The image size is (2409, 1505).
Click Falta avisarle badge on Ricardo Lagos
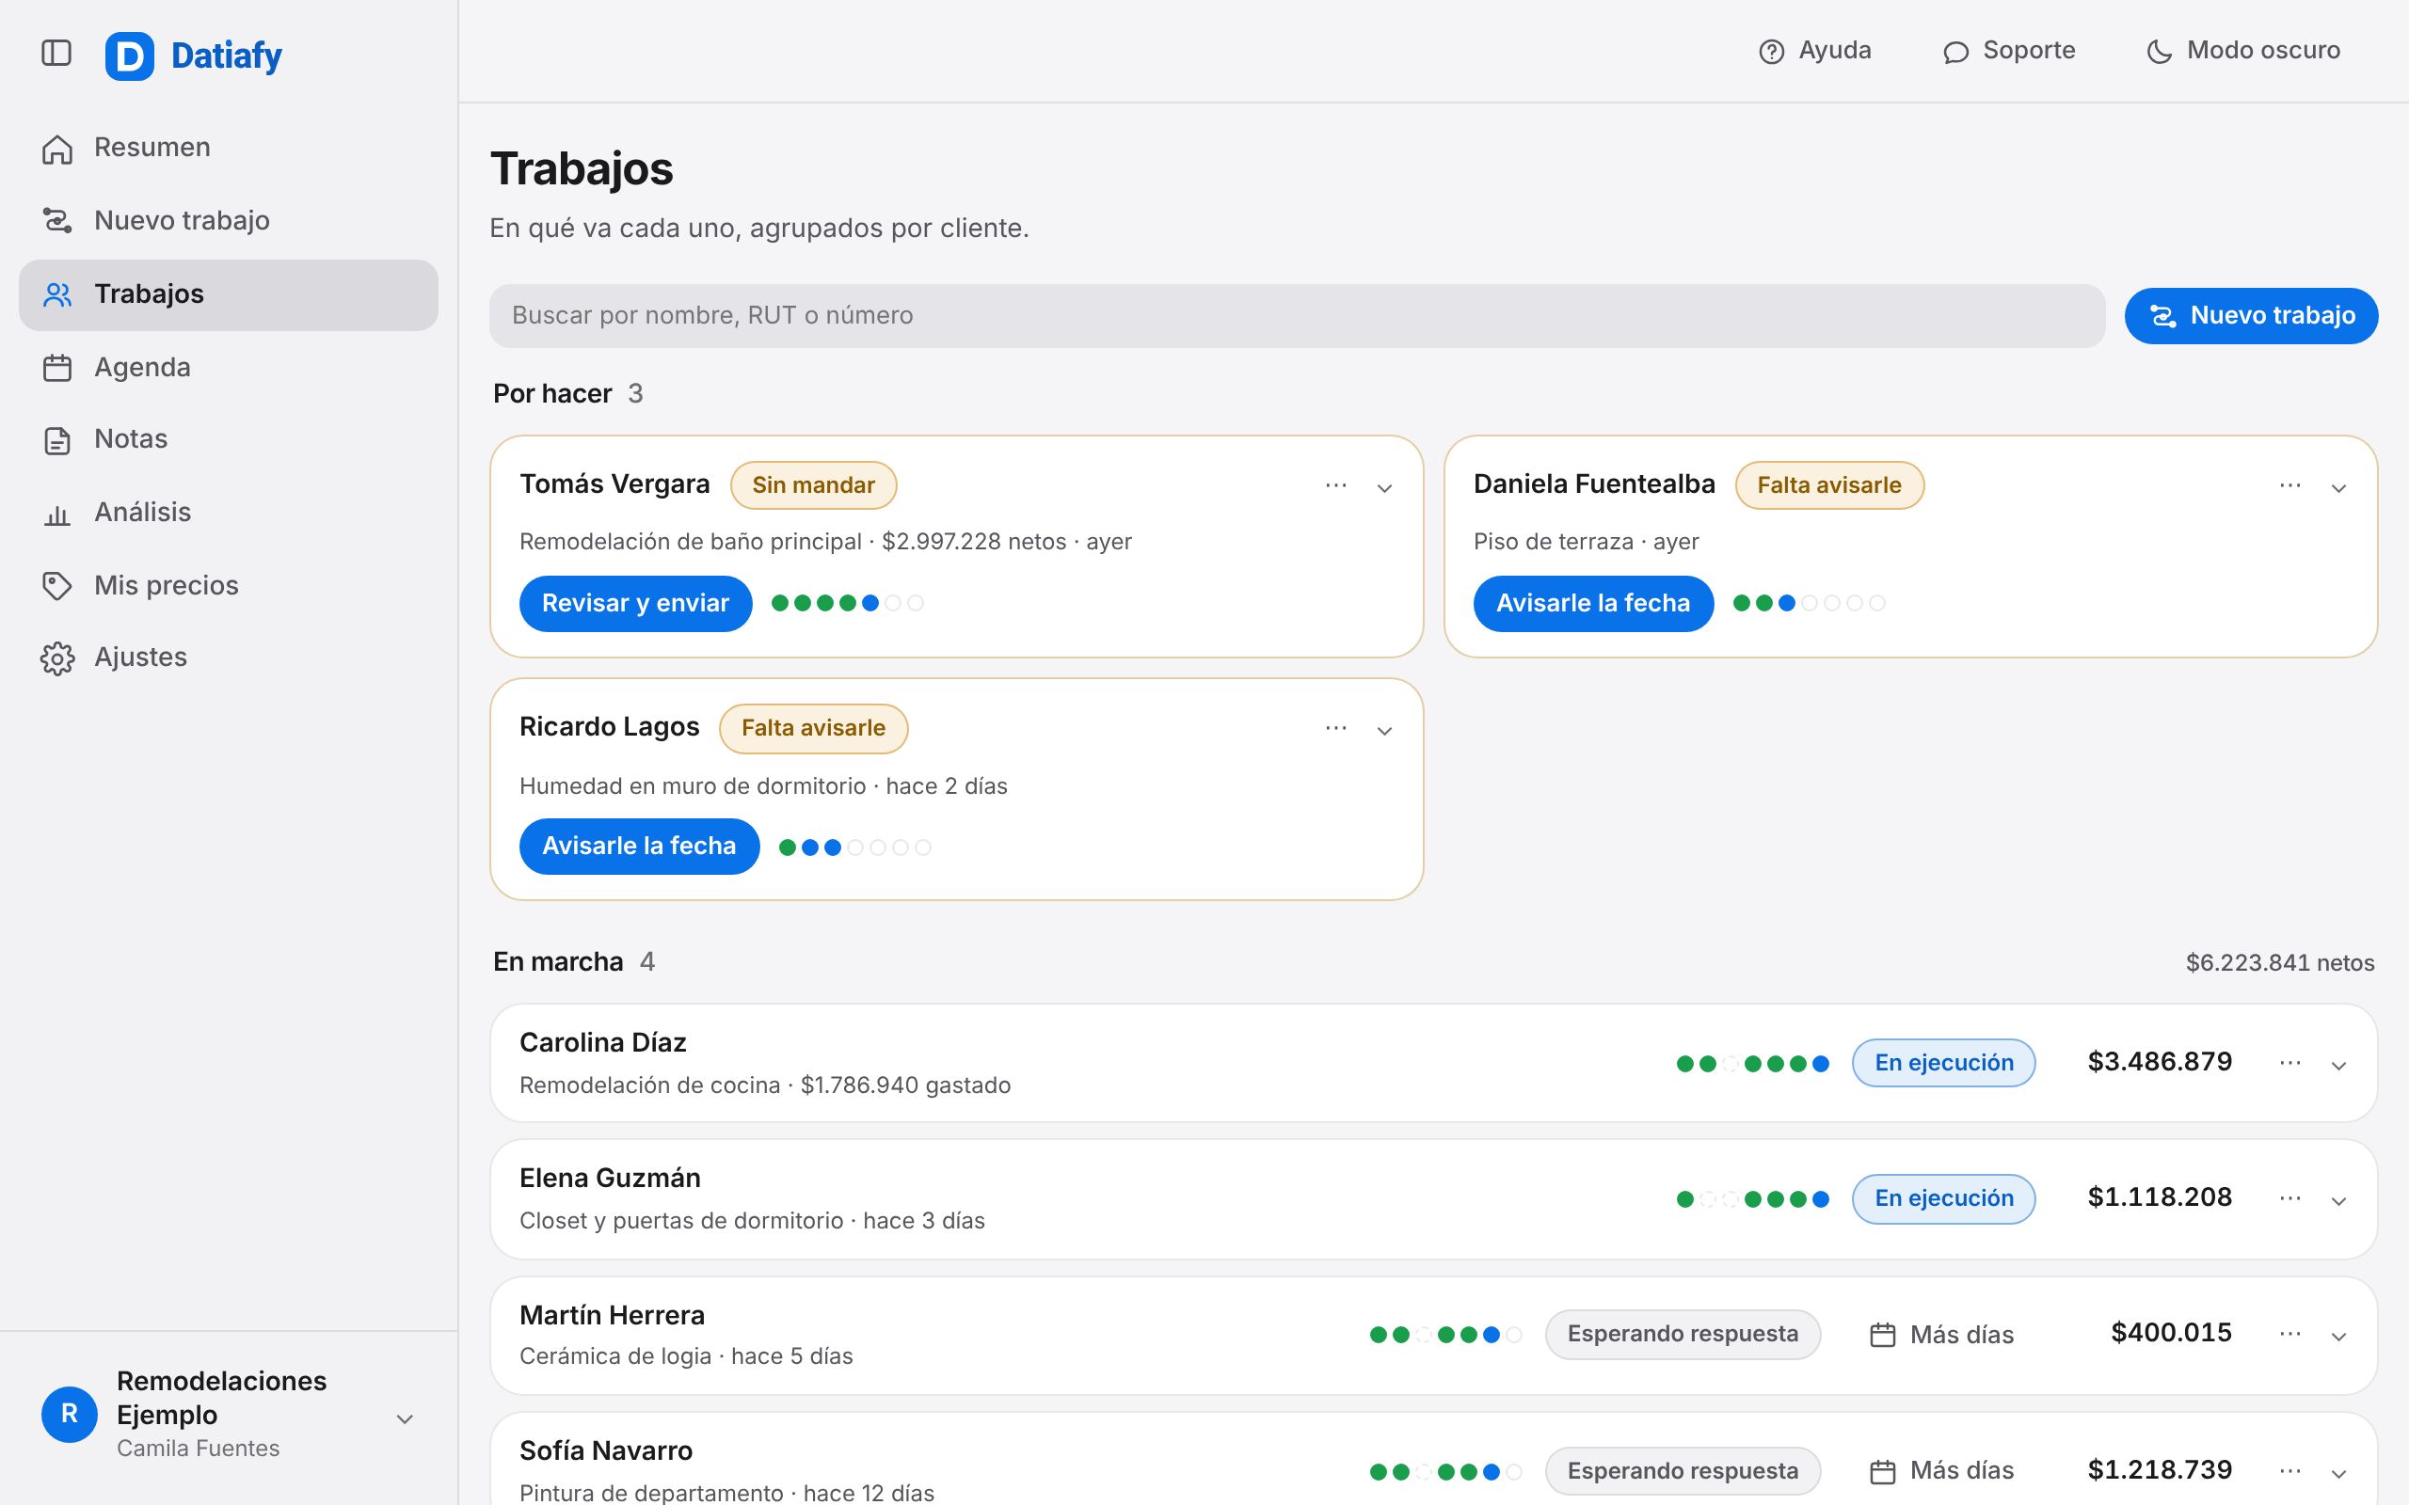[813, 729]
